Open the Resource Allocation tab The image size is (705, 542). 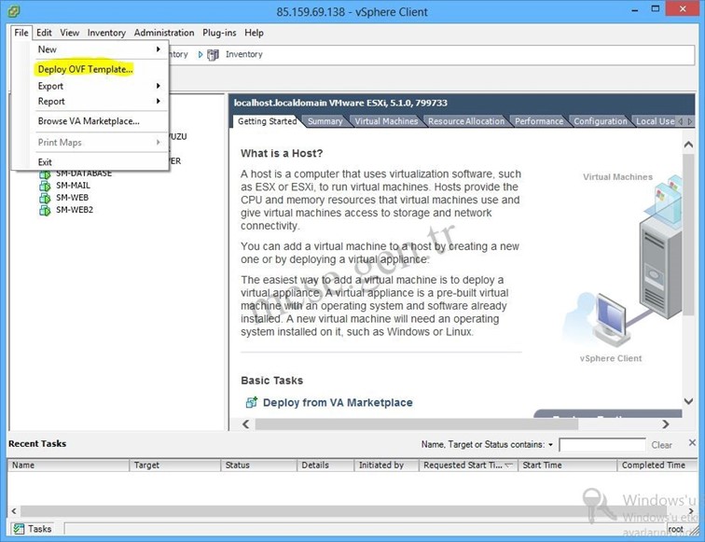click(x=466, y=121)
